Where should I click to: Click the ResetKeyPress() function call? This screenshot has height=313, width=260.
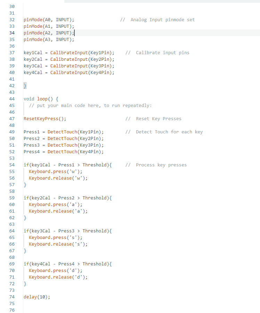(45, 119)
